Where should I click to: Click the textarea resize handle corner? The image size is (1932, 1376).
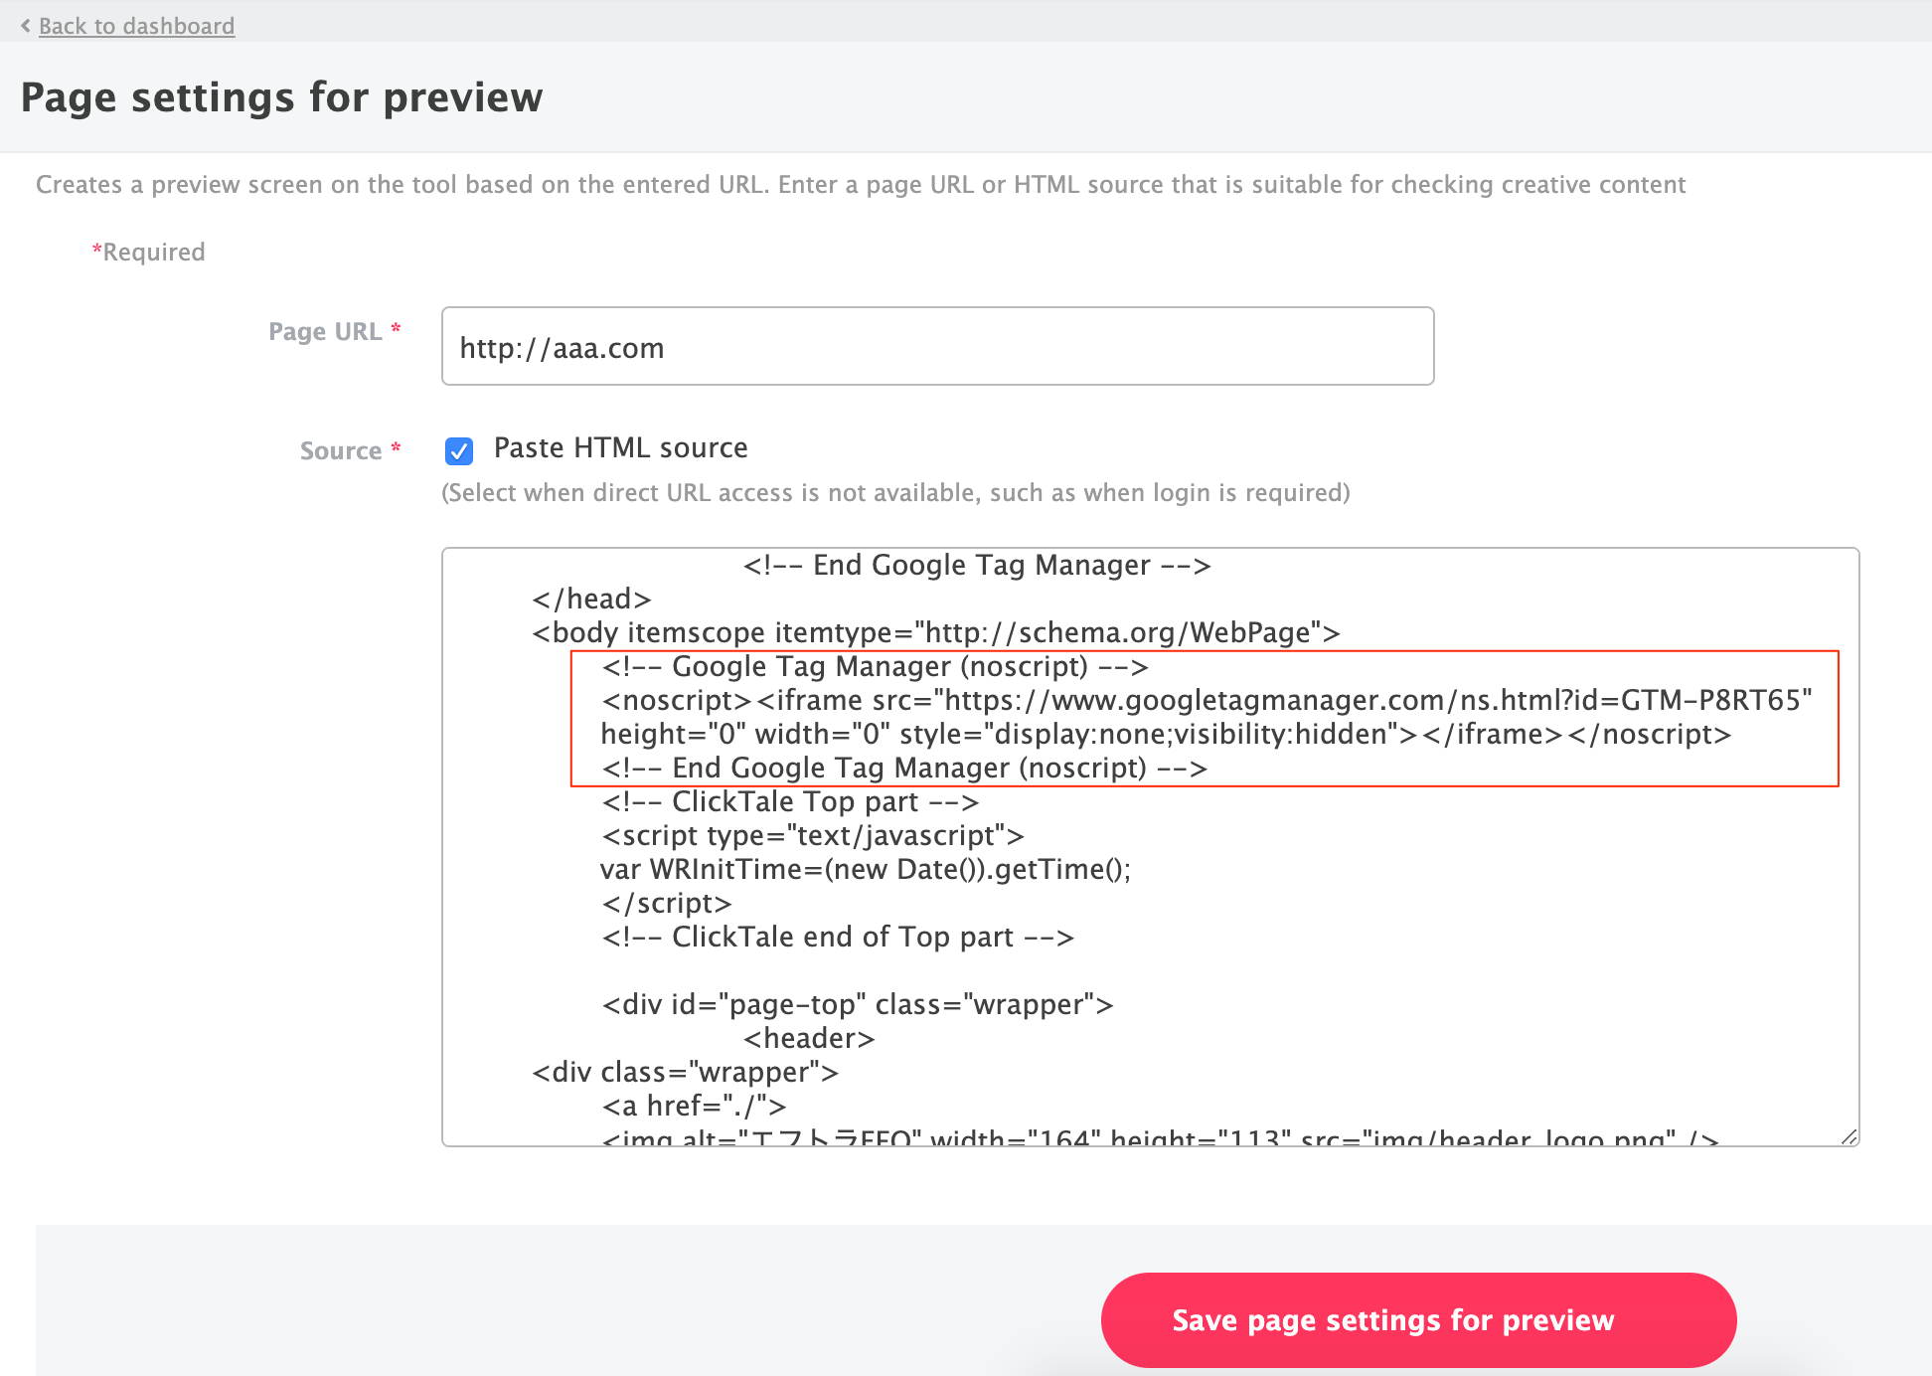pyautogui.click(x=1849, y=1136)
